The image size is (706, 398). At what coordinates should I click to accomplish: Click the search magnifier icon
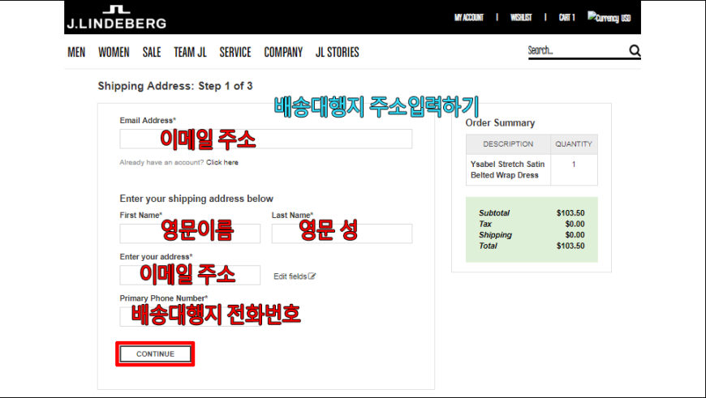(x=635, y=51)
